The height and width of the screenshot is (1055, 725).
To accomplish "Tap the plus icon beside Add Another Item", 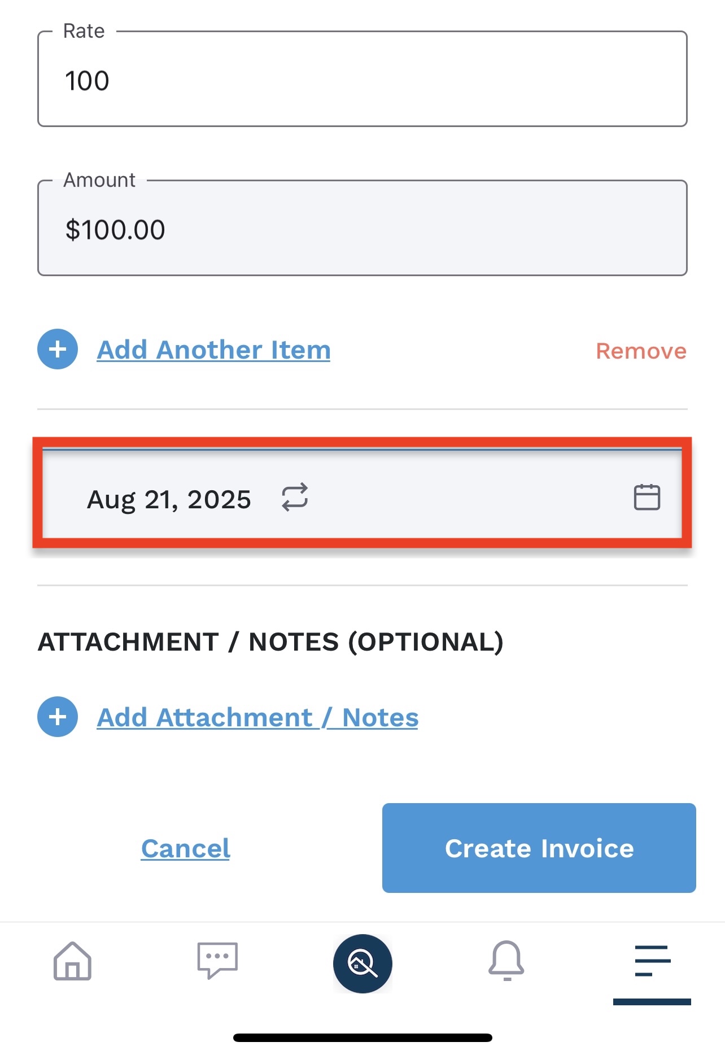I will tap(58, 350).
